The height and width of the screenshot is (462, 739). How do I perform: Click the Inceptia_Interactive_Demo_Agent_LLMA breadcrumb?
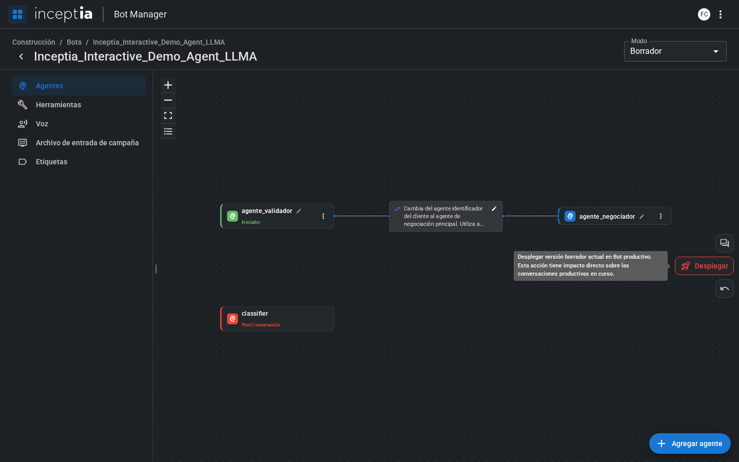(x=159, y=42)
